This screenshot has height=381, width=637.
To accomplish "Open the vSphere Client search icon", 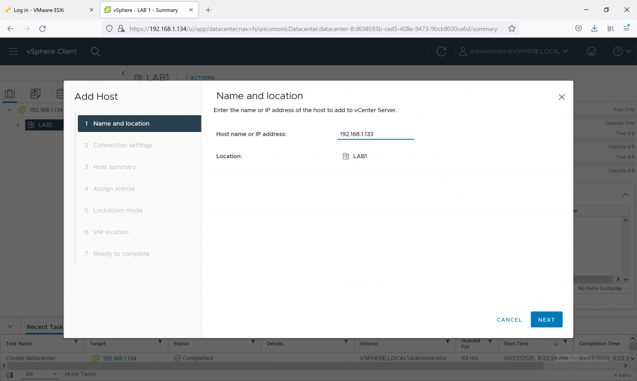I will tap(95, 52).
